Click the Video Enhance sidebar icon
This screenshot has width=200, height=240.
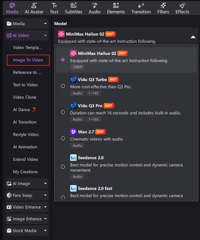tap(9, 207)
